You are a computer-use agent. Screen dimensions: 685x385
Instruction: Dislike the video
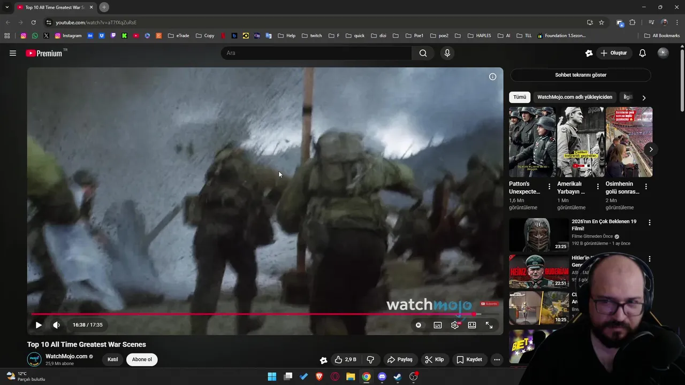370,359
